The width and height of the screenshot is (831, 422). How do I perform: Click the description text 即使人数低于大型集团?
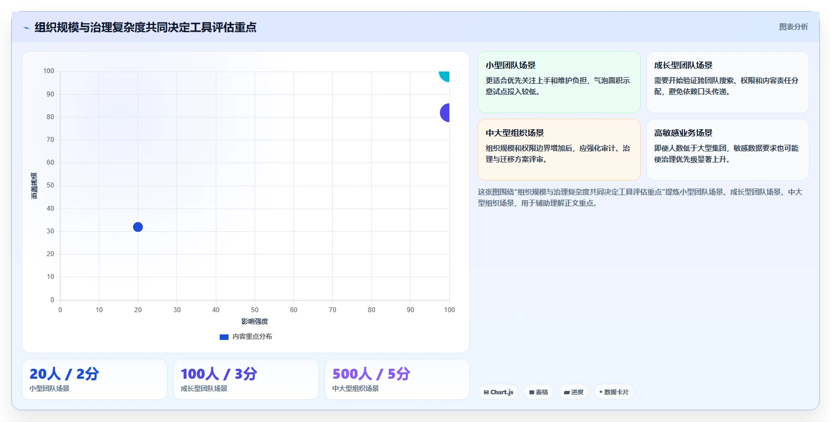(727, 154)
